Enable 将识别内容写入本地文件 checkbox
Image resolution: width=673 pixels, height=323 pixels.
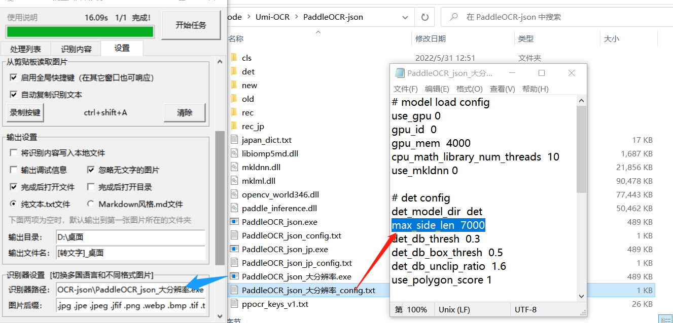coord(14,153)
